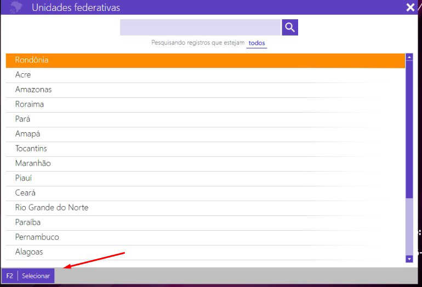Select the Tocantins entry
422x287 pixels.
(x=206, y=149)
